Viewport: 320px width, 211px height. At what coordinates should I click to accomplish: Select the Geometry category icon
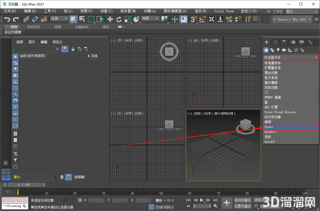point(266,50)
